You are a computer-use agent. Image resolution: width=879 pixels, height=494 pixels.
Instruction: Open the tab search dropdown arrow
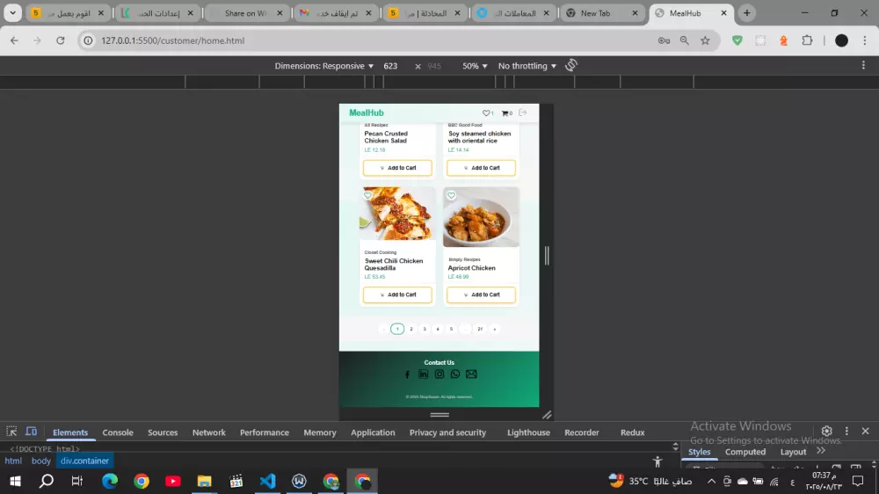click(12, 13)
